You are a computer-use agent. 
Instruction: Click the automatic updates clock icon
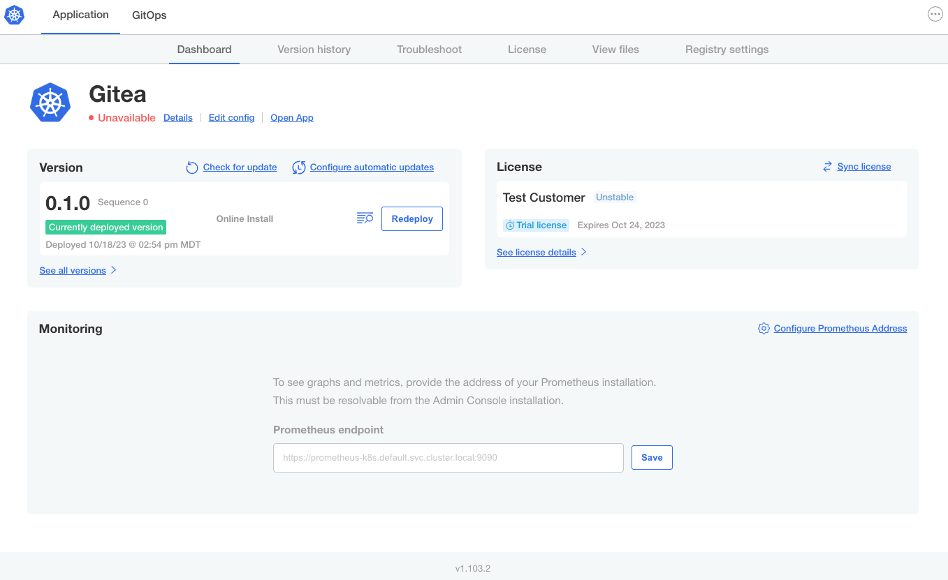299,168
